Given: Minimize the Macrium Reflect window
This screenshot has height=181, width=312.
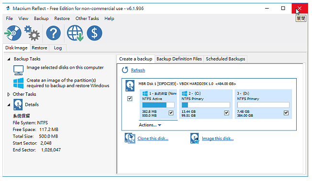Looking at the screenshot, I should pos(267,8).
